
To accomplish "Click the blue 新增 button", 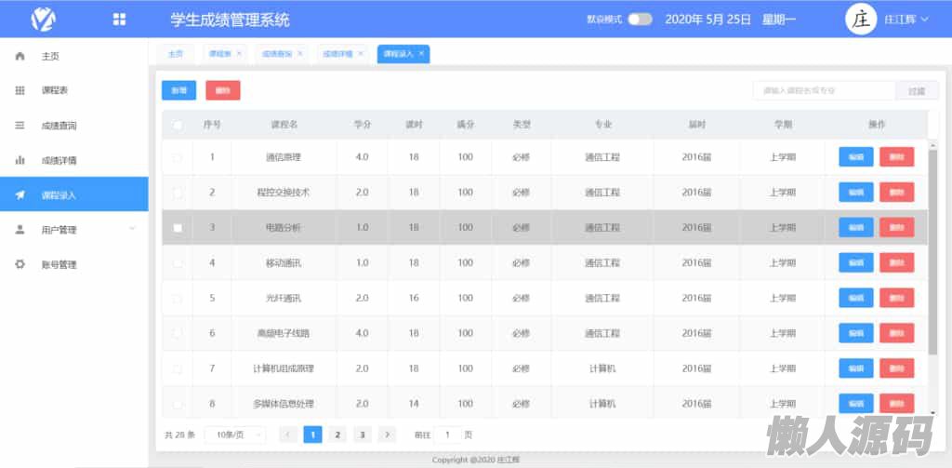I will pos(178,90).
